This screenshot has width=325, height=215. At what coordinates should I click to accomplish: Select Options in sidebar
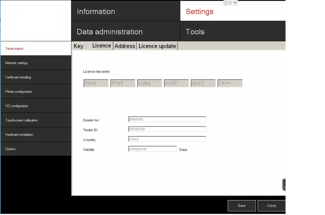(36, 149)
